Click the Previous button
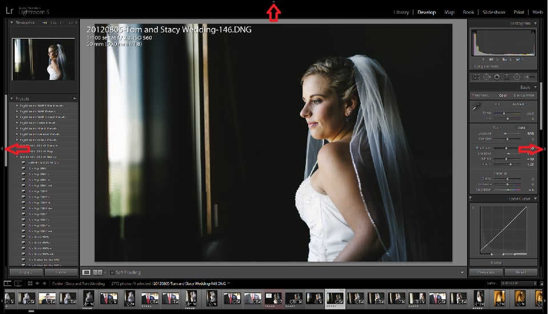548x314 pixels. 486,272
